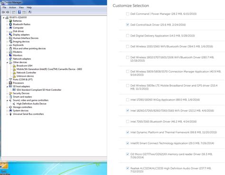Click the Forward arrow in Device Manager toolbar
The height and width of the screenshot is (175, 225).
(x=8, y=12)
